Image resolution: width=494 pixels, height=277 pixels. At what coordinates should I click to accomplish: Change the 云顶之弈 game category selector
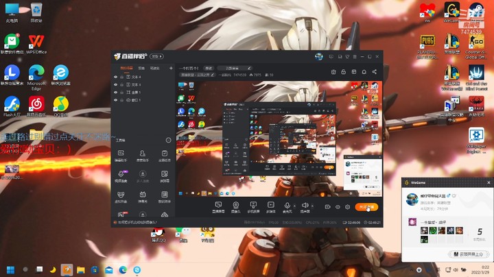point(198,75)
